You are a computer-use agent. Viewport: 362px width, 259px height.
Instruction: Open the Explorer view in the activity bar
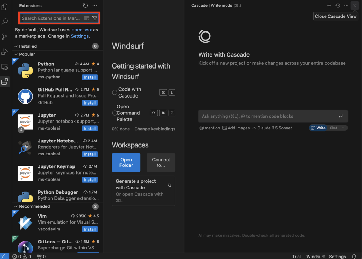coord(5,7)
